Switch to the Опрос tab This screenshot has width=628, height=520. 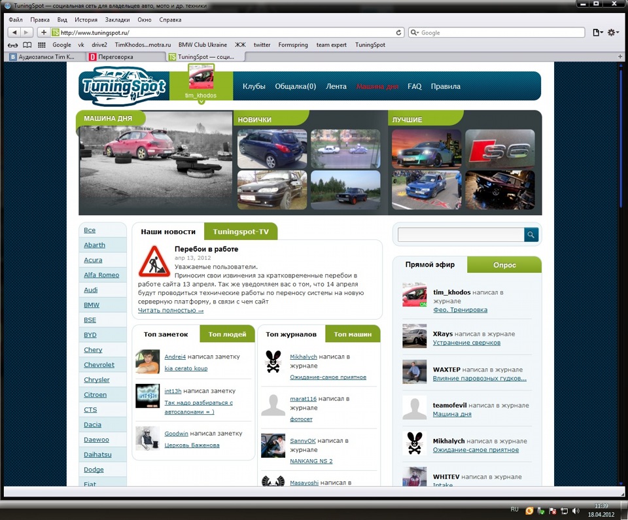point(504,265)
